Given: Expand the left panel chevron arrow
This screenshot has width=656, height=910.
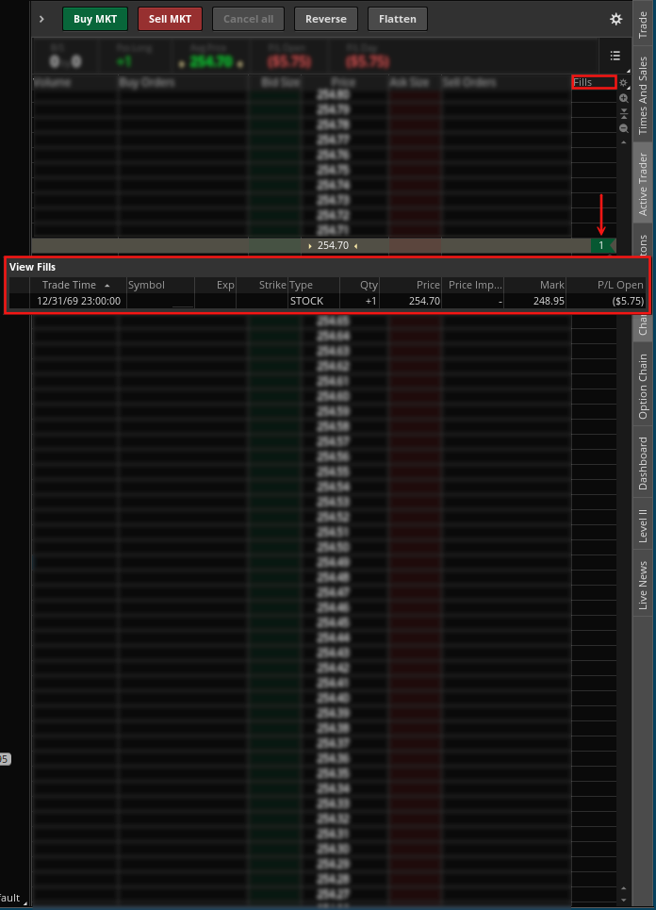Looking at the screenshot, I should [x=41, y=19].
